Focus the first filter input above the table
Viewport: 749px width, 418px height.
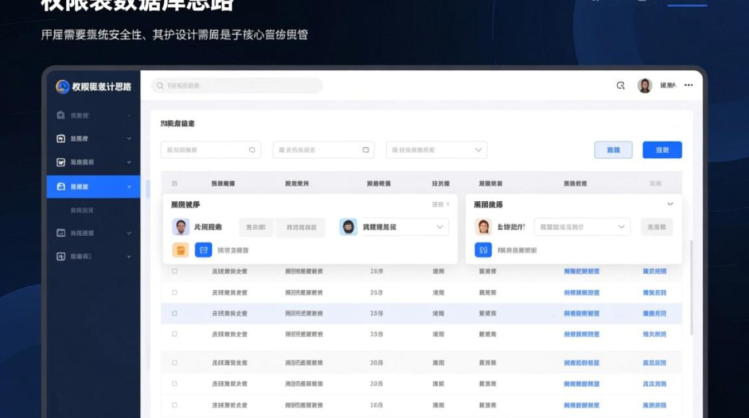click(x=211, y=150)
